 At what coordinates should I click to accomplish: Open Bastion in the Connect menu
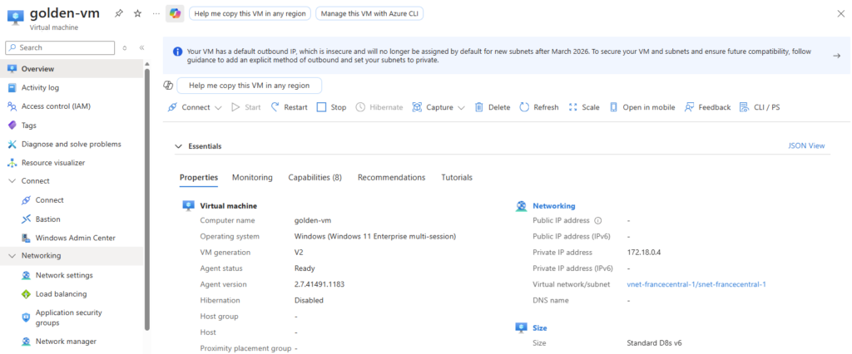[49, 219]
